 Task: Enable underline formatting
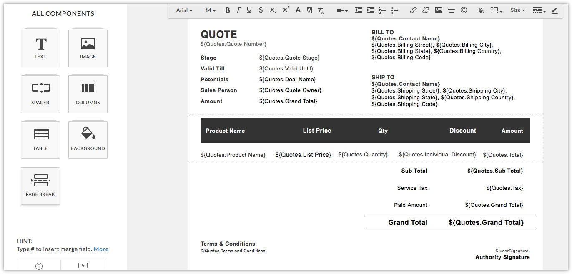249,10
